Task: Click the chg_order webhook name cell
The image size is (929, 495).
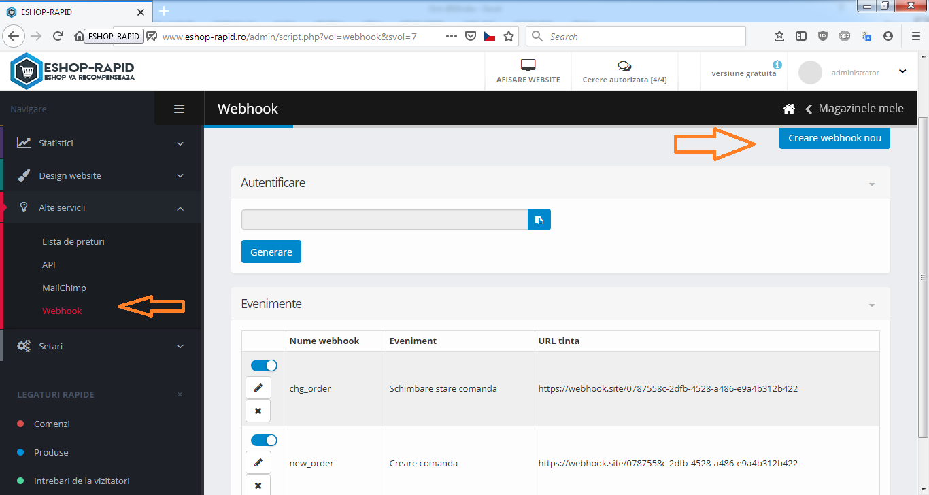Action: 335,388
